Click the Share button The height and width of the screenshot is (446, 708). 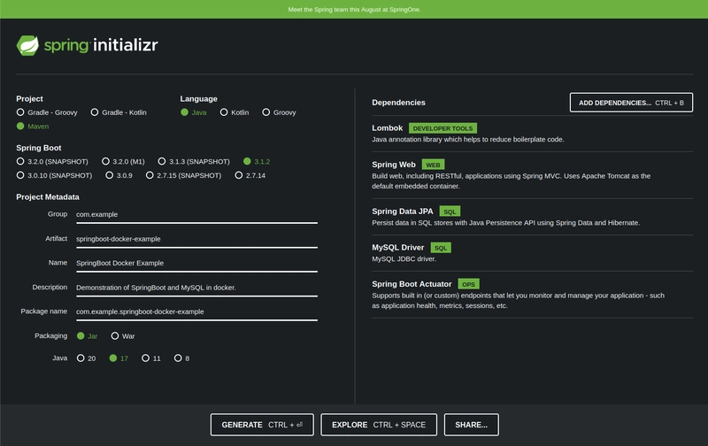(472, 425)
